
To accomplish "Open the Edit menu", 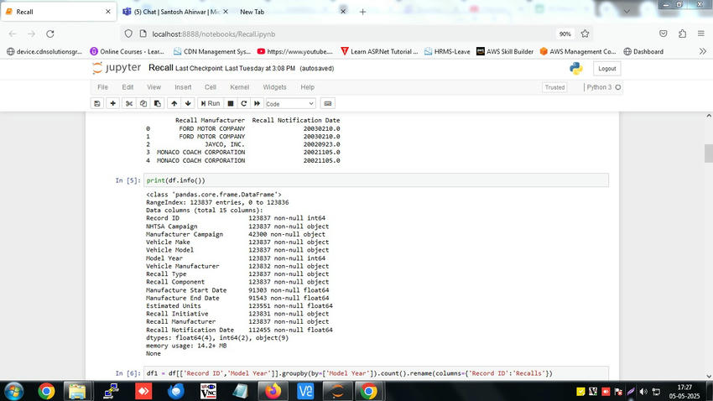I will [128, 87].
